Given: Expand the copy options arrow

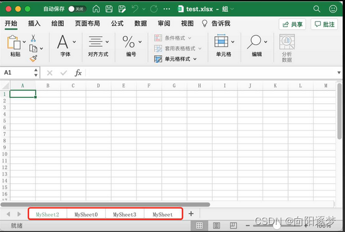Looking at the screenshot, I should [42, 49].
